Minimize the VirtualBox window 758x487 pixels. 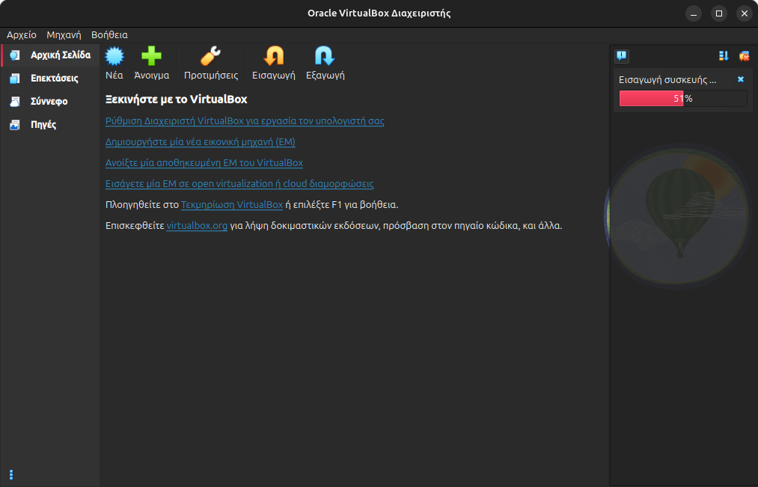click(694, 13)
